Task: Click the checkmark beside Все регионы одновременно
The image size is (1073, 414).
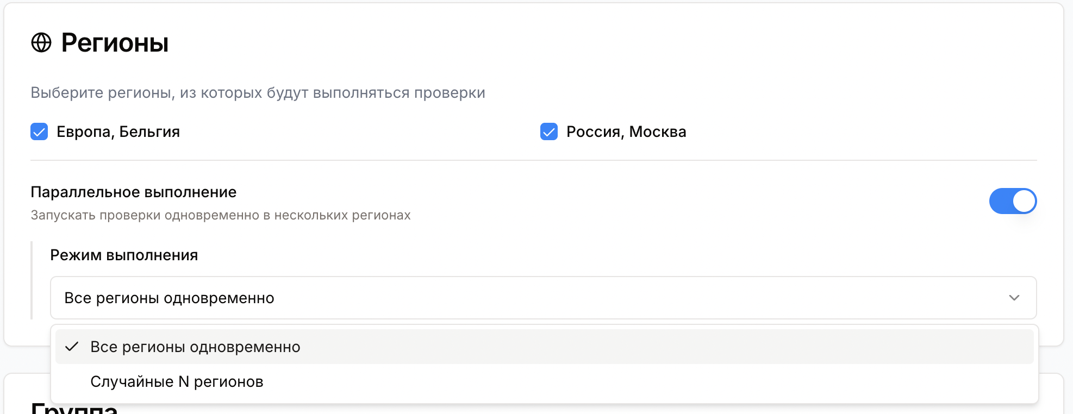Action: [72, 347]
